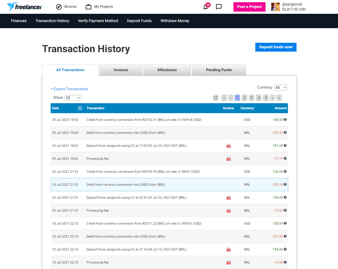Download PDF invoice for -17.63 processing fee
The height and width of the screenshot is (269, 338).
(x=228, y=262)
